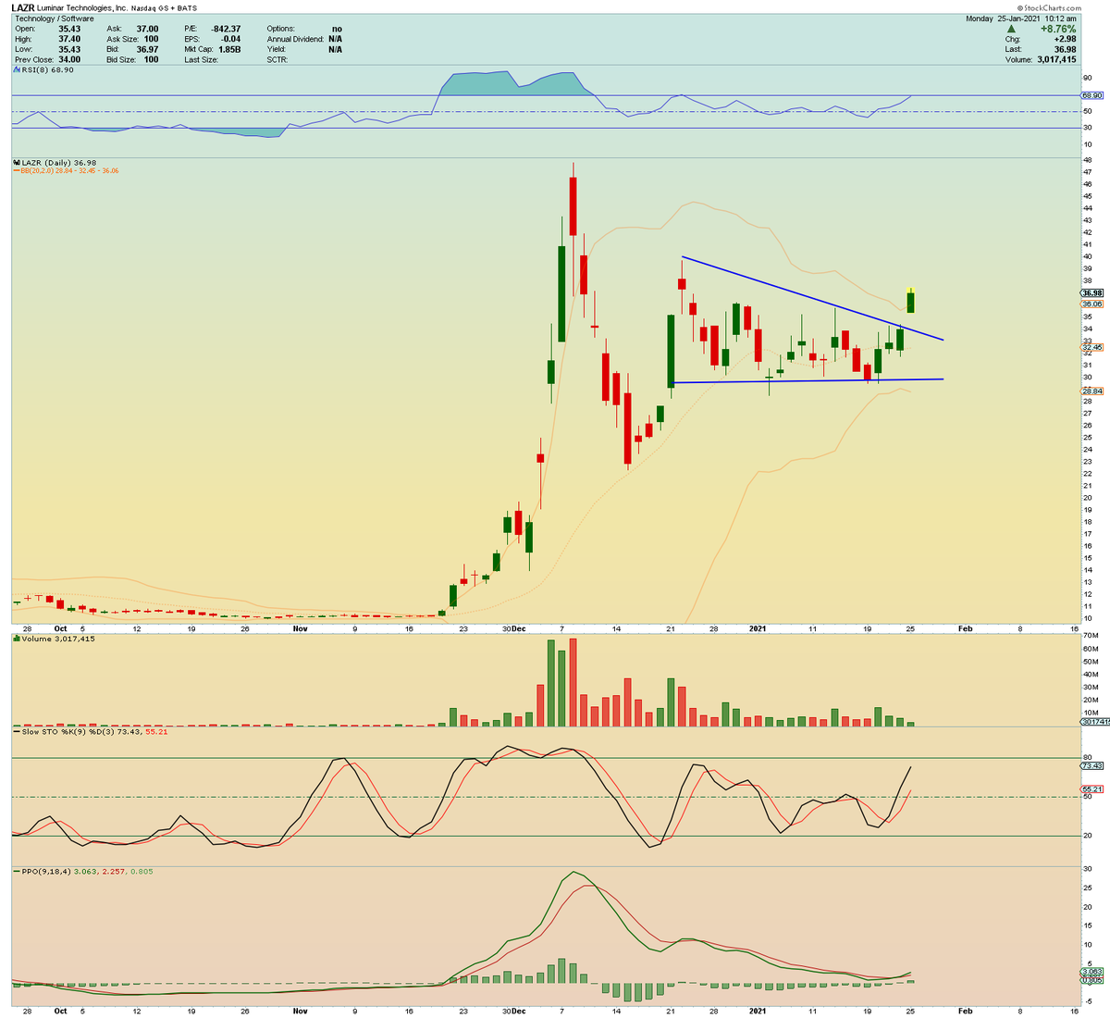
Task: Click the Dec label on the date axis
Action: 523,627
